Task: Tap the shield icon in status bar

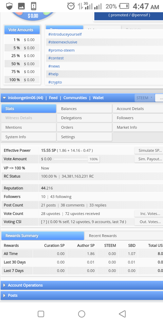Action: coord(9,6)
